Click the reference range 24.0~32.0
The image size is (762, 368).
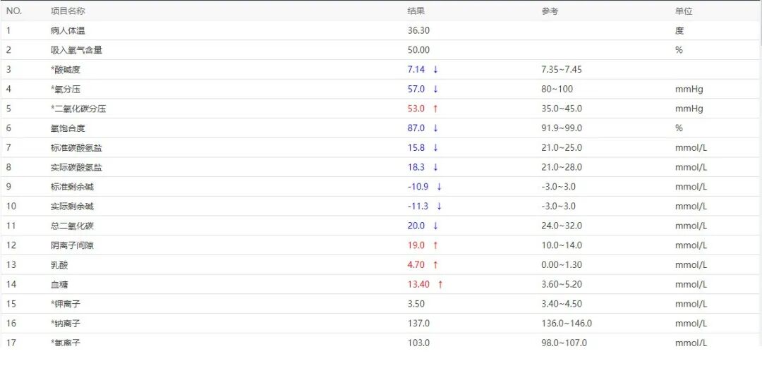coord(562,226)
